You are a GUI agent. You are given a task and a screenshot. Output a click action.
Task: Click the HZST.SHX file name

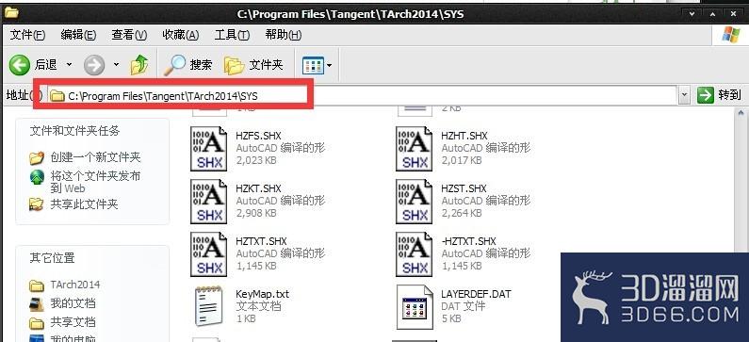coord(464,188)
